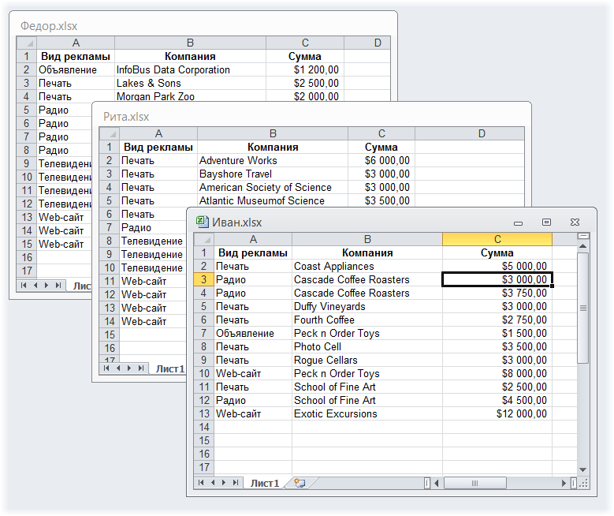Viewport: 614px width, 516px height.
Task: Click the Rogue Cellars cell
Action: click(367, 360)
